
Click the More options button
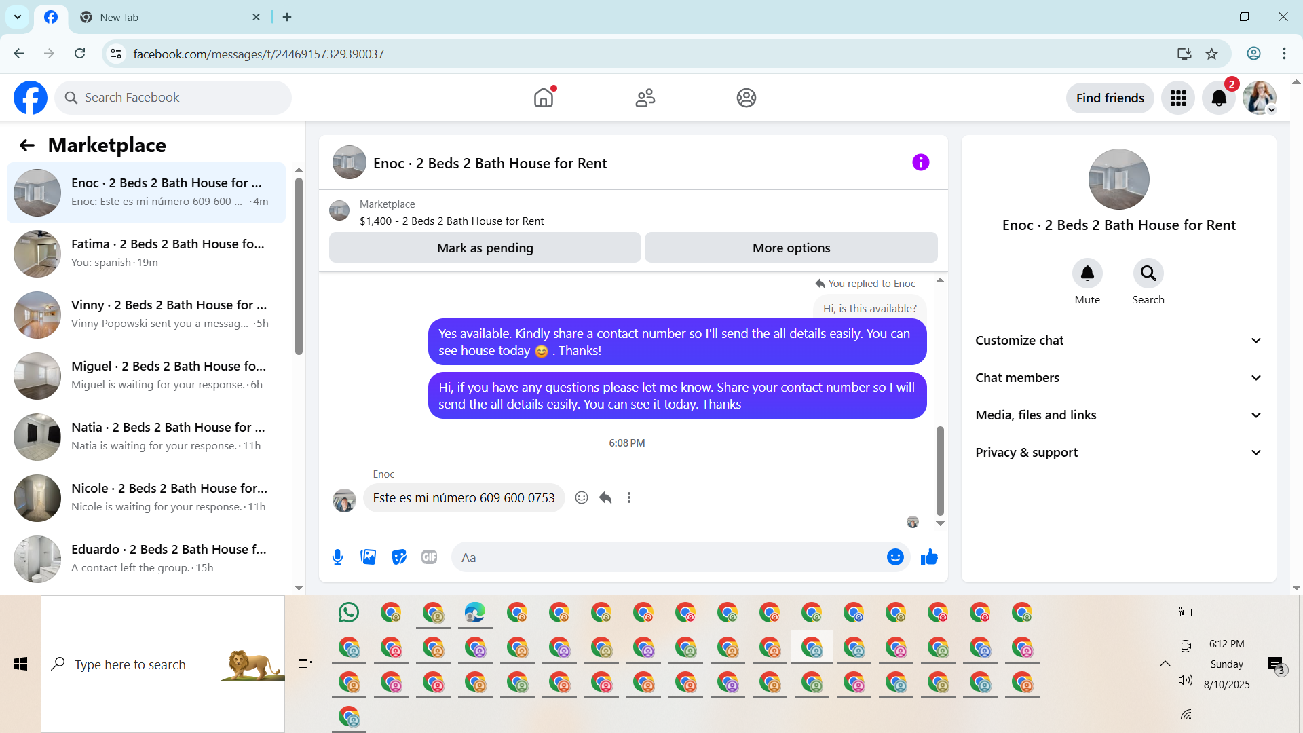pyautogui.click(x=791, y=248)
